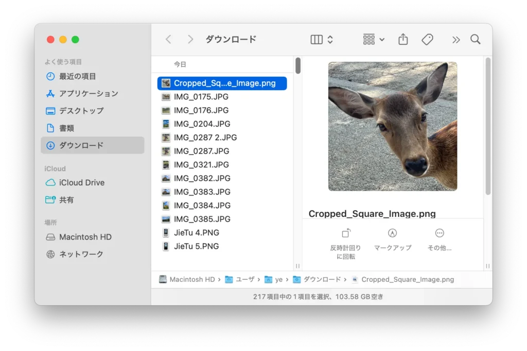The width and height of the screenshot is (527, 351).
Task: Click the Tag icon in the toolbar
Action: tap(427, 39)
